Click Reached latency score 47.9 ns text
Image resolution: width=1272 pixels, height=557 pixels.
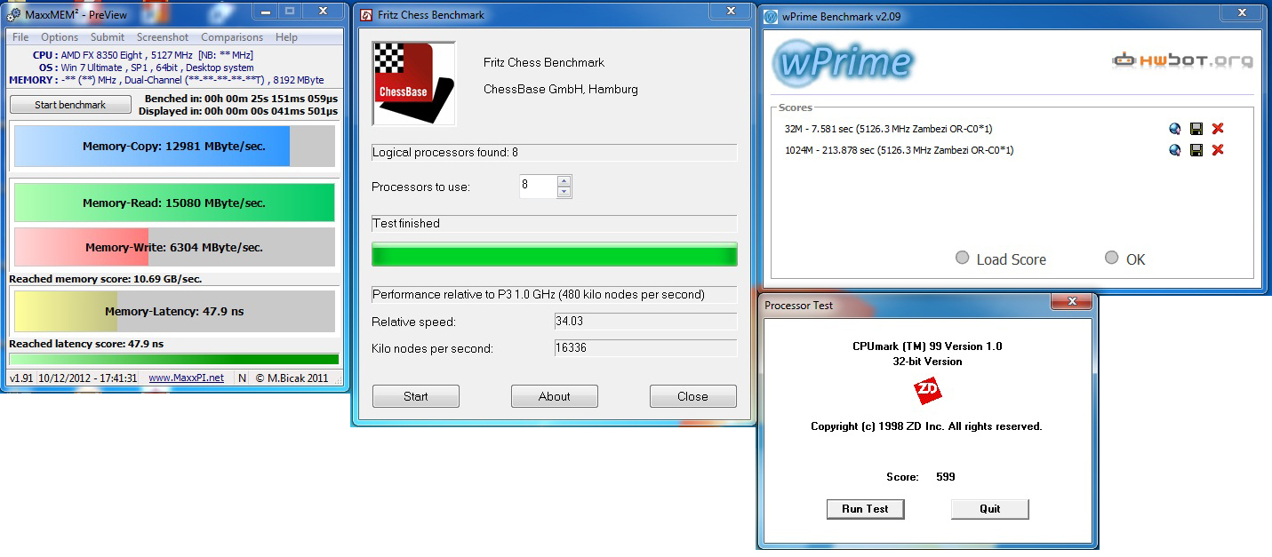86,344
